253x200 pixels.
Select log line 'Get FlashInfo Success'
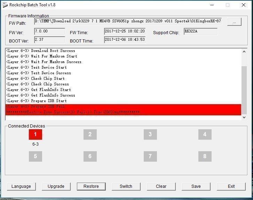41,95
